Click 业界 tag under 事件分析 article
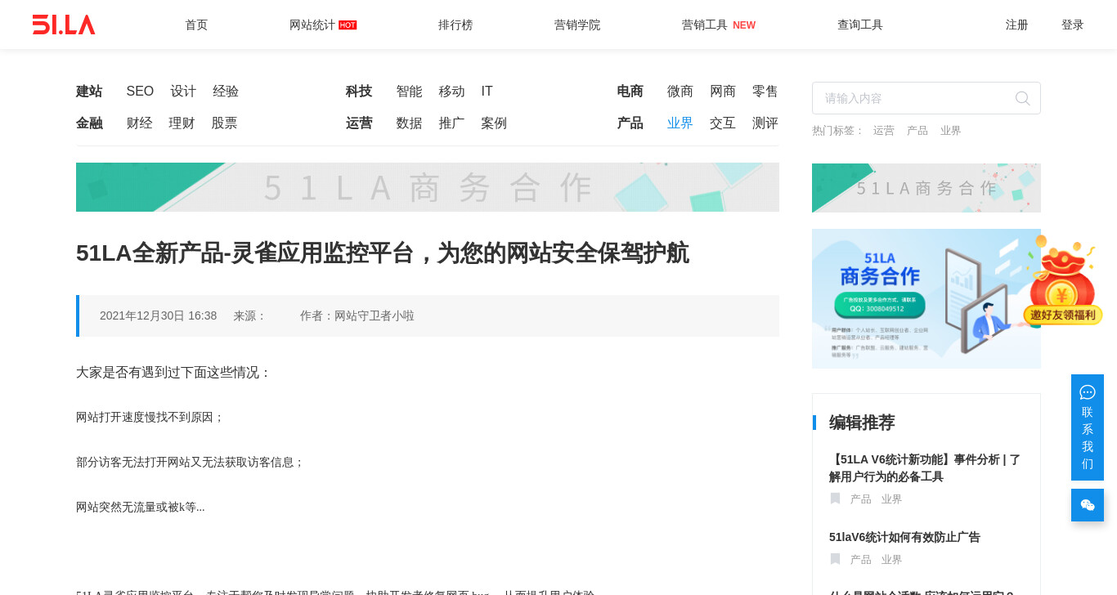1117x595 pixels. [x=892, y=499]
